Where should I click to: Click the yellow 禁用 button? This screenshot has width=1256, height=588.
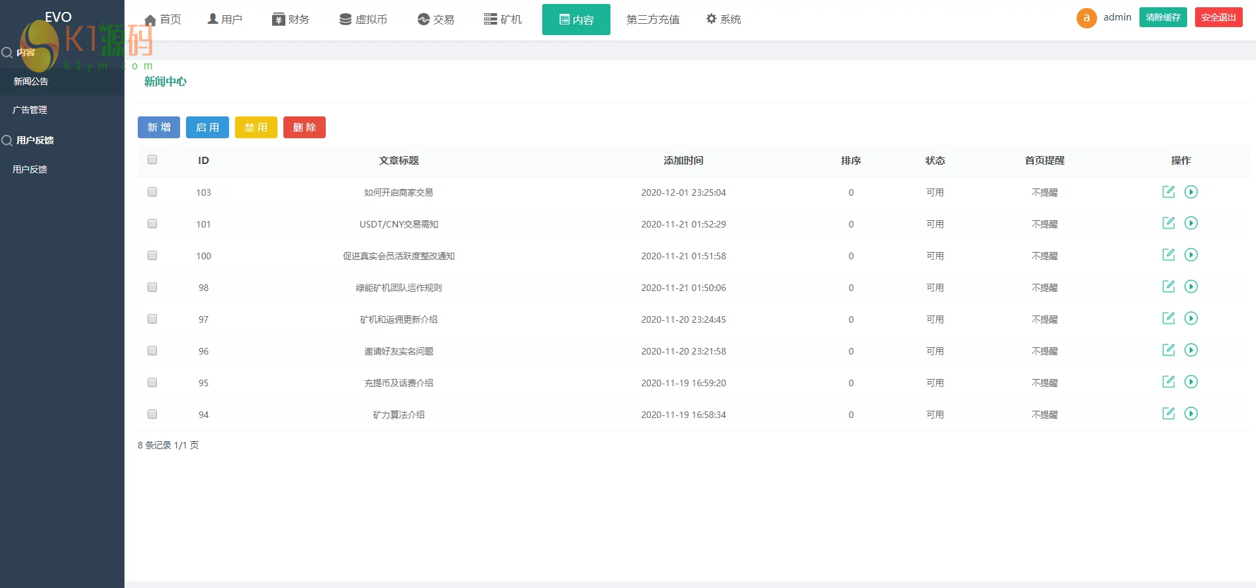click(x=256, y=128)
